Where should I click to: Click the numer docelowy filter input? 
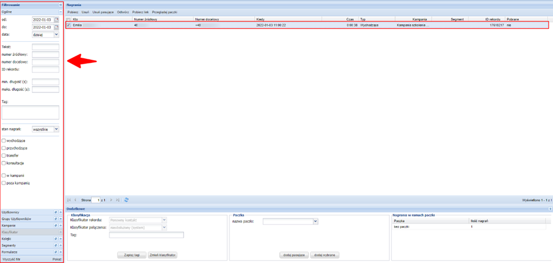click(45, 62)
